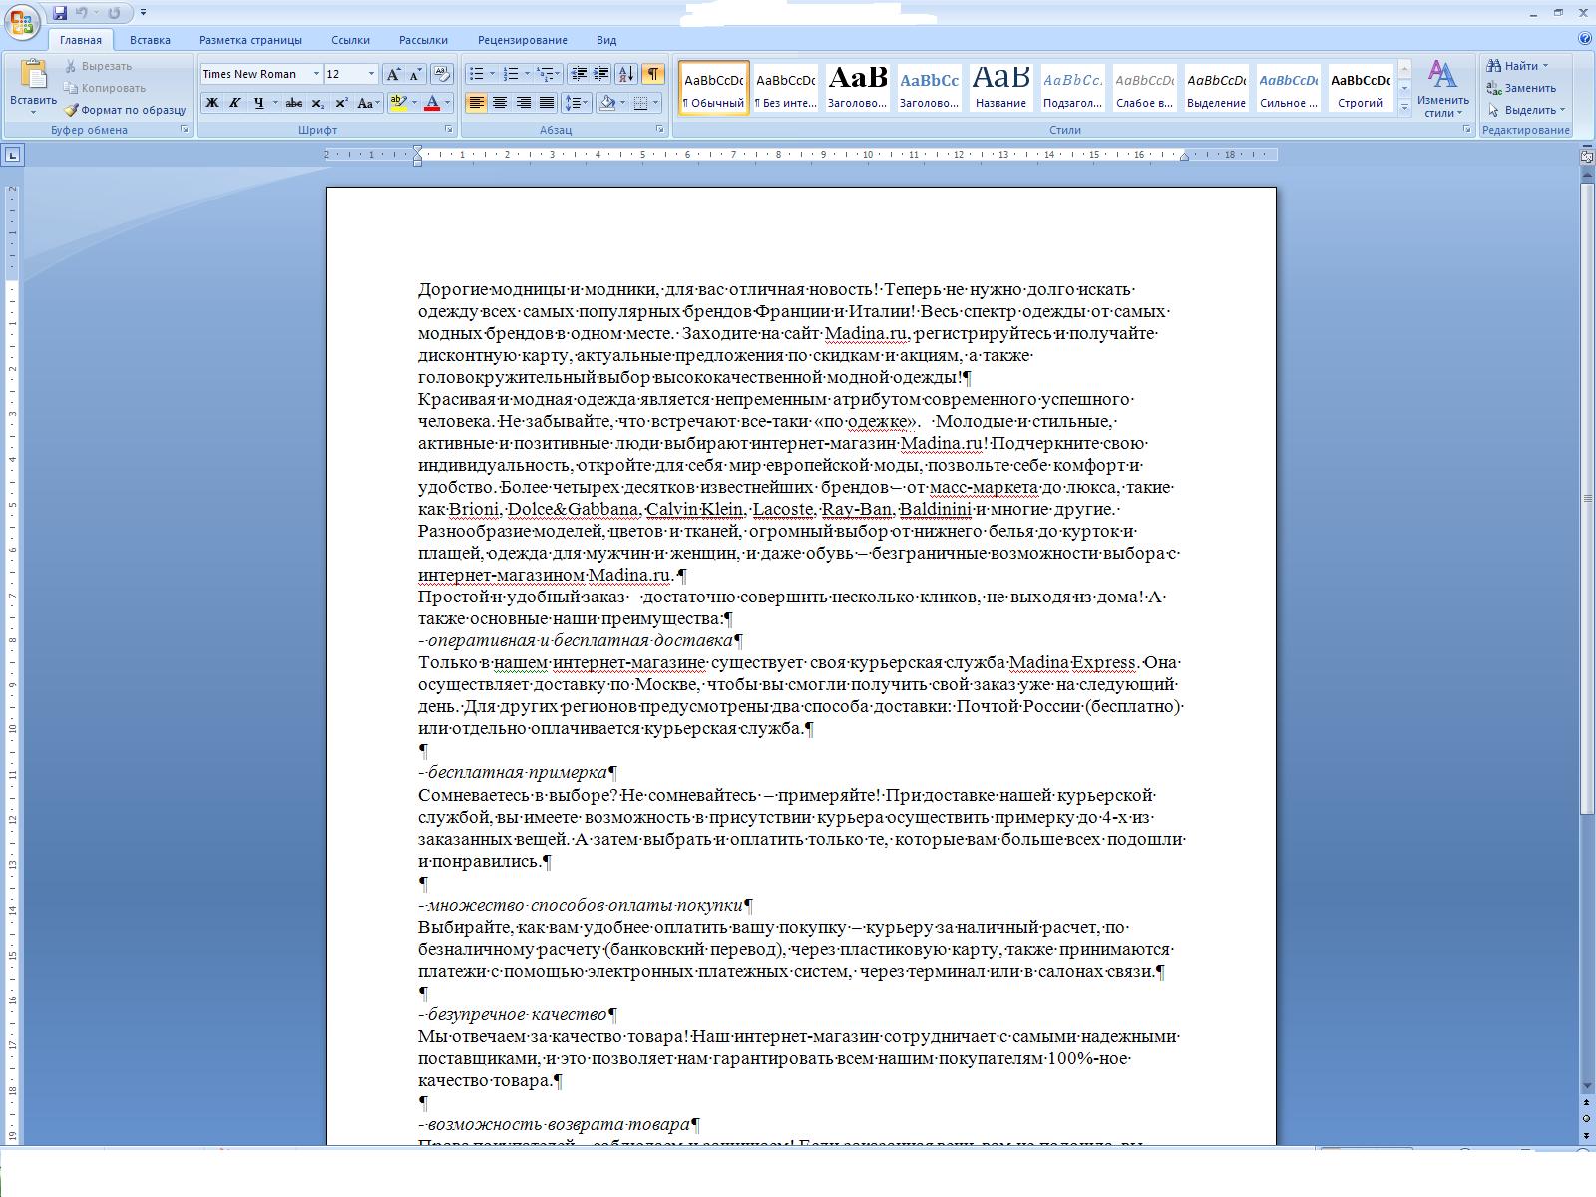The image size is (1596, 1197).
Task: Switch to Вид tab
Action: (x=606, y=40)
